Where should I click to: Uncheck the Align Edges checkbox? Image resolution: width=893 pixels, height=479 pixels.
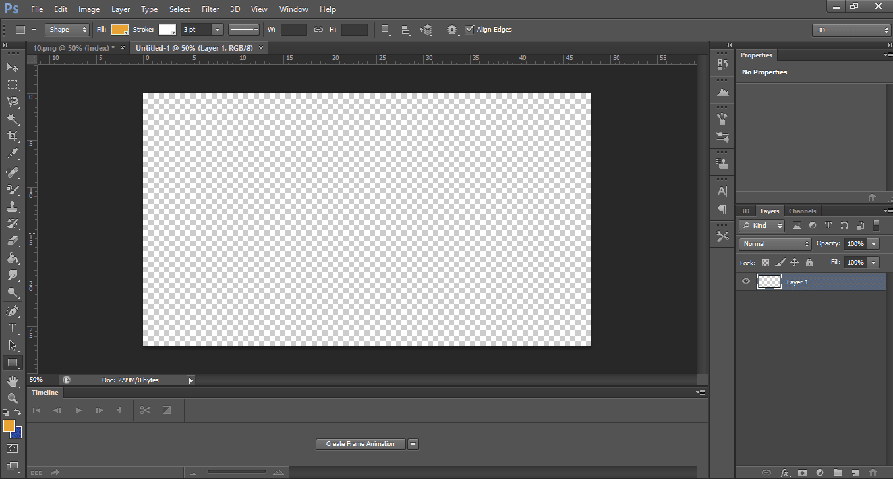point(470,30)
